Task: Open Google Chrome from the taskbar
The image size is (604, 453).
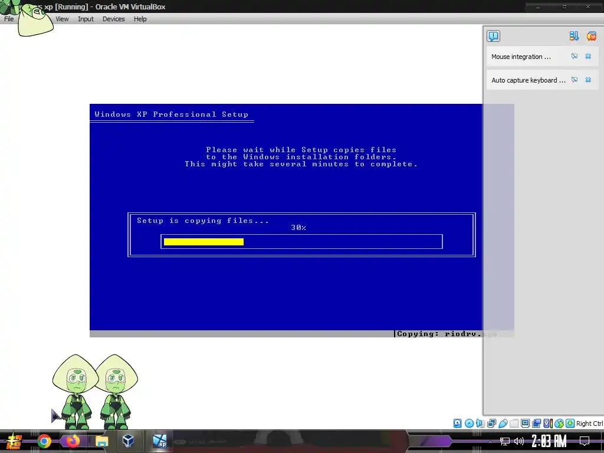Action: click(x=44, y=441)
